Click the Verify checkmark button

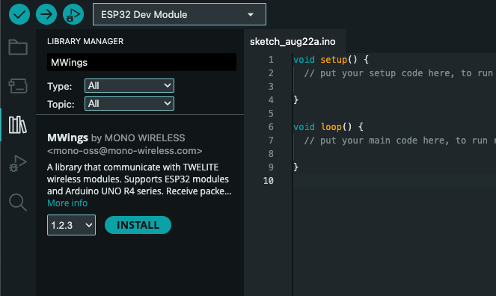tap(19, 14)
